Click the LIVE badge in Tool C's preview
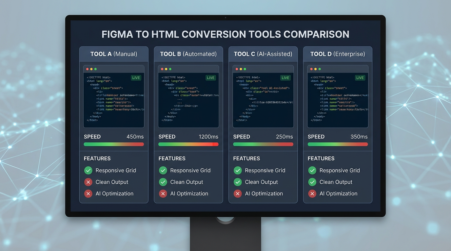Image resolution: width=451 pixels, height=251 pixels. click(x=285, y=78)
